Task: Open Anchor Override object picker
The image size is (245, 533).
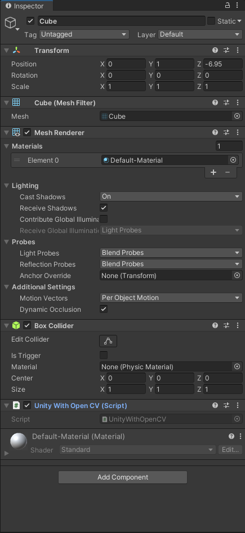Action: [237, 276]
